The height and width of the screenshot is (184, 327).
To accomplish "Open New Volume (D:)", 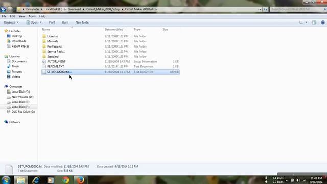I will (22, 97).
